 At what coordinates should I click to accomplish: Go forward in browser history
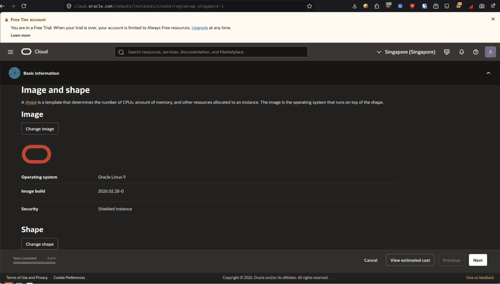[x=13, y=6]
